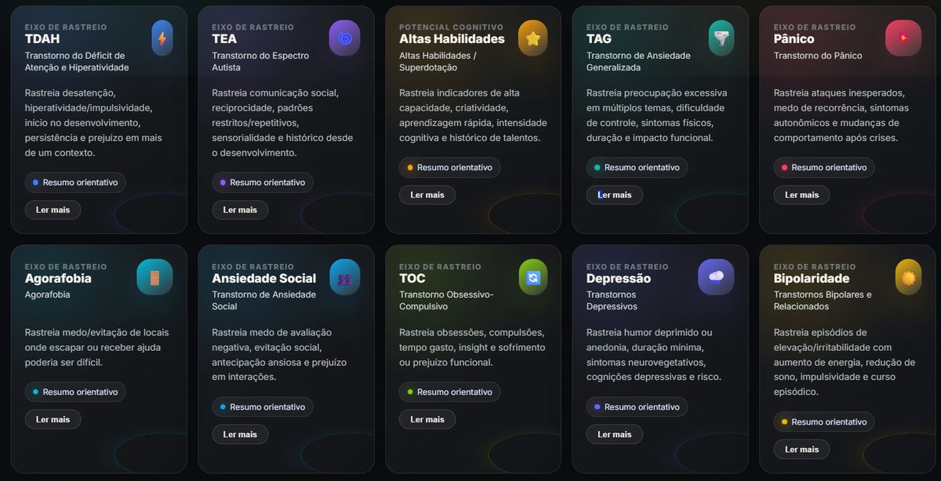Click the Altas Habilidades heading
Image resolution: width=941 pixels, height=481 pixels.
pos(452,39)
